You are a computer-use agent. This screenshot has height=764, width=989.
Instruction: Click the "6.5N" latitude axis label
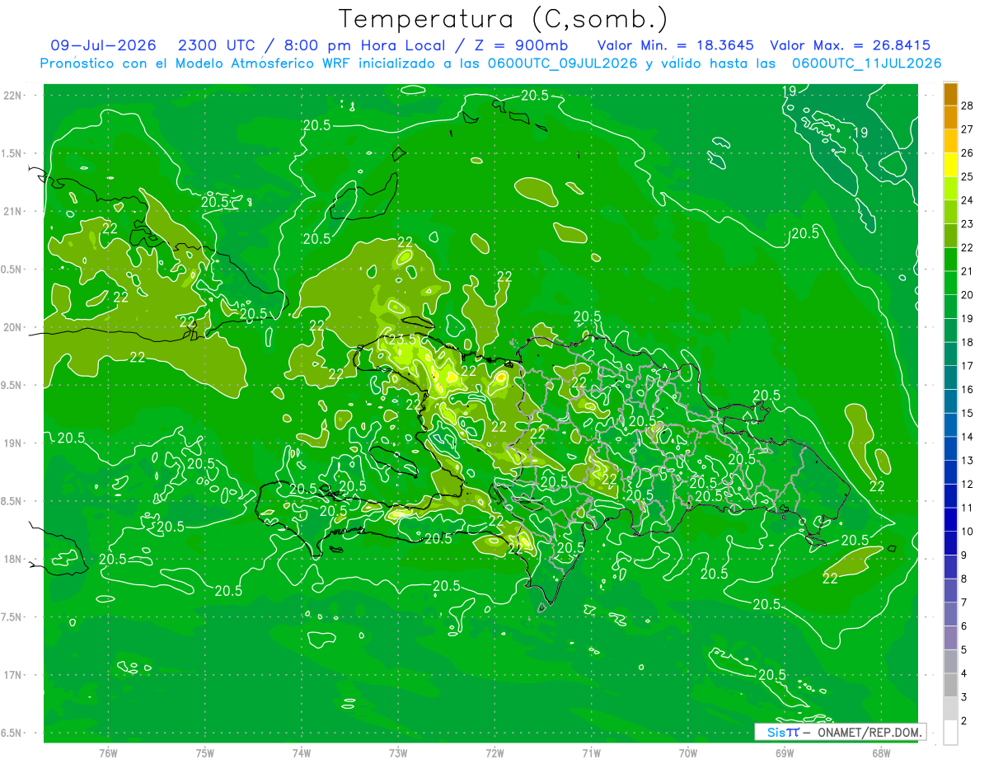coord(12,733)
